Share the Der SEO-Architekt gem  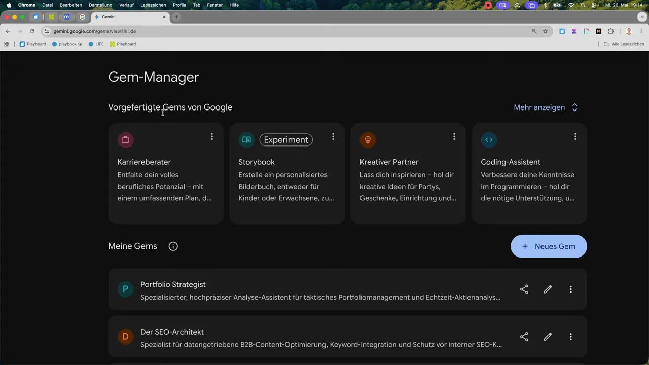pyautogui.click(x=524, y=337)
